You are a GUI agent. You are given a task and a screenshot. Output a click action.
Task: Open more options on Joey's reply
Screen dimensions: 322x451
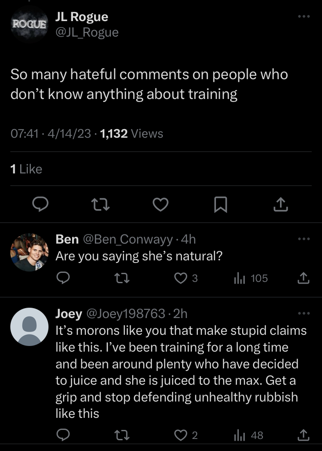tap(304, 313)
